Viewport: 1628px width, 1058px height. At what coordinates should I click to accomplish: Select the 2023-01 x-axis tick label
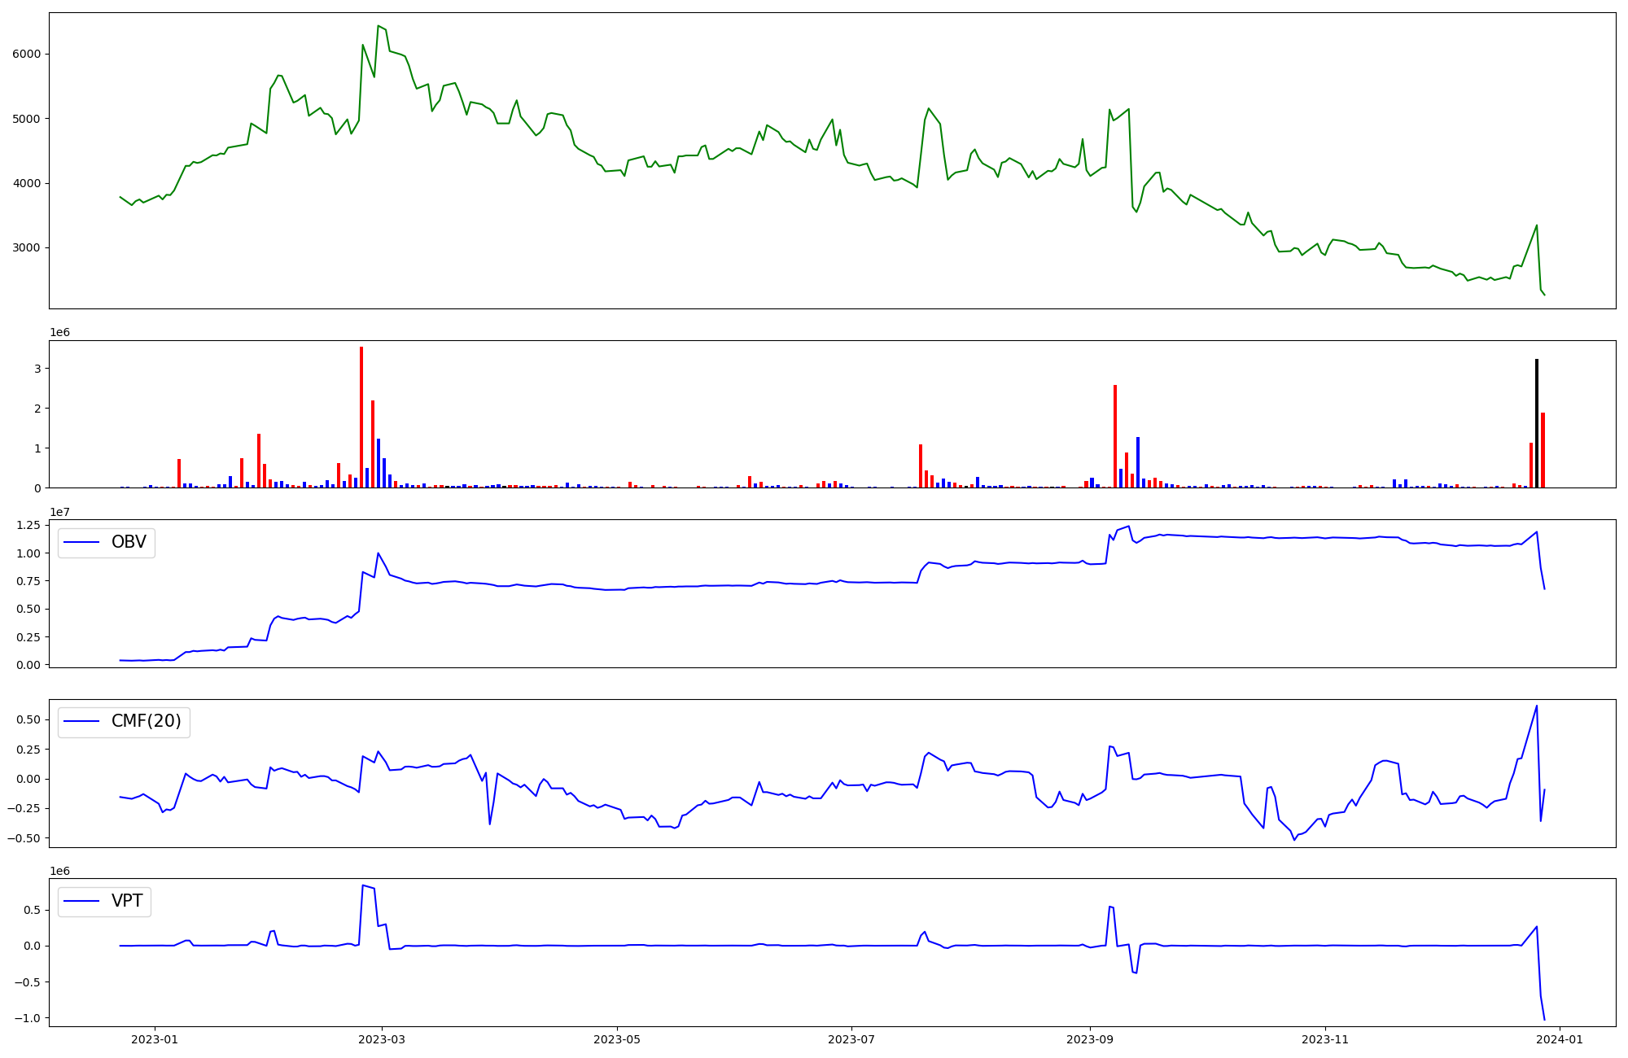point(154,1038)
